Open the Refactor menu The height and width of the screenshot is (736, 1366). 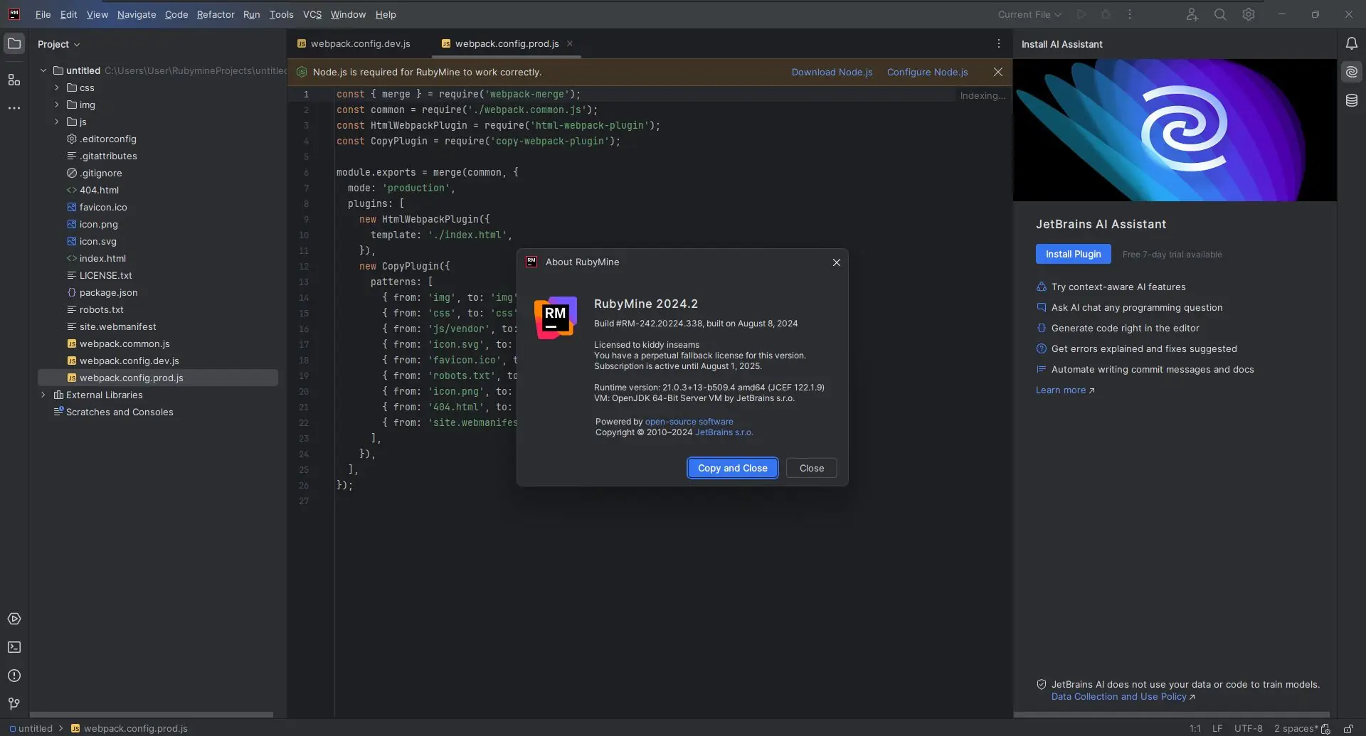click(x=216, y=14)
